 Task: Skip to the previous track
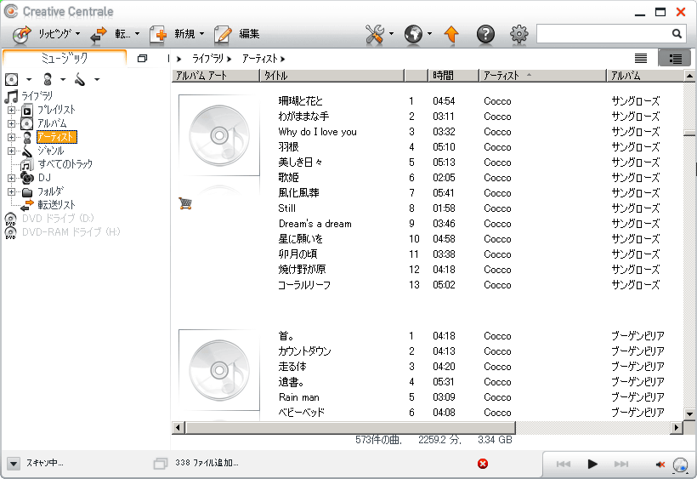[564, 465]
